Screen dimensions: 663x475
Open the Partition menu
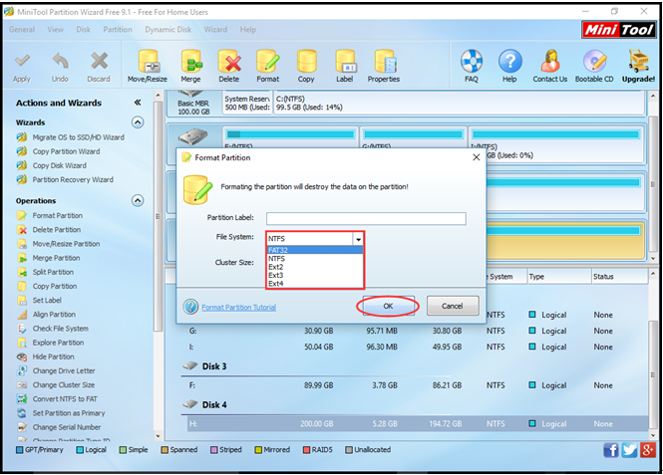(118, 30)
